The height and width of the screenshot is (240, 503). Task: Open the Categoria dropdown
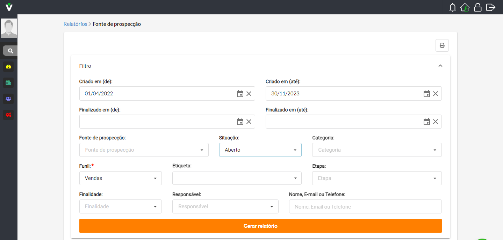click(377, 150)
